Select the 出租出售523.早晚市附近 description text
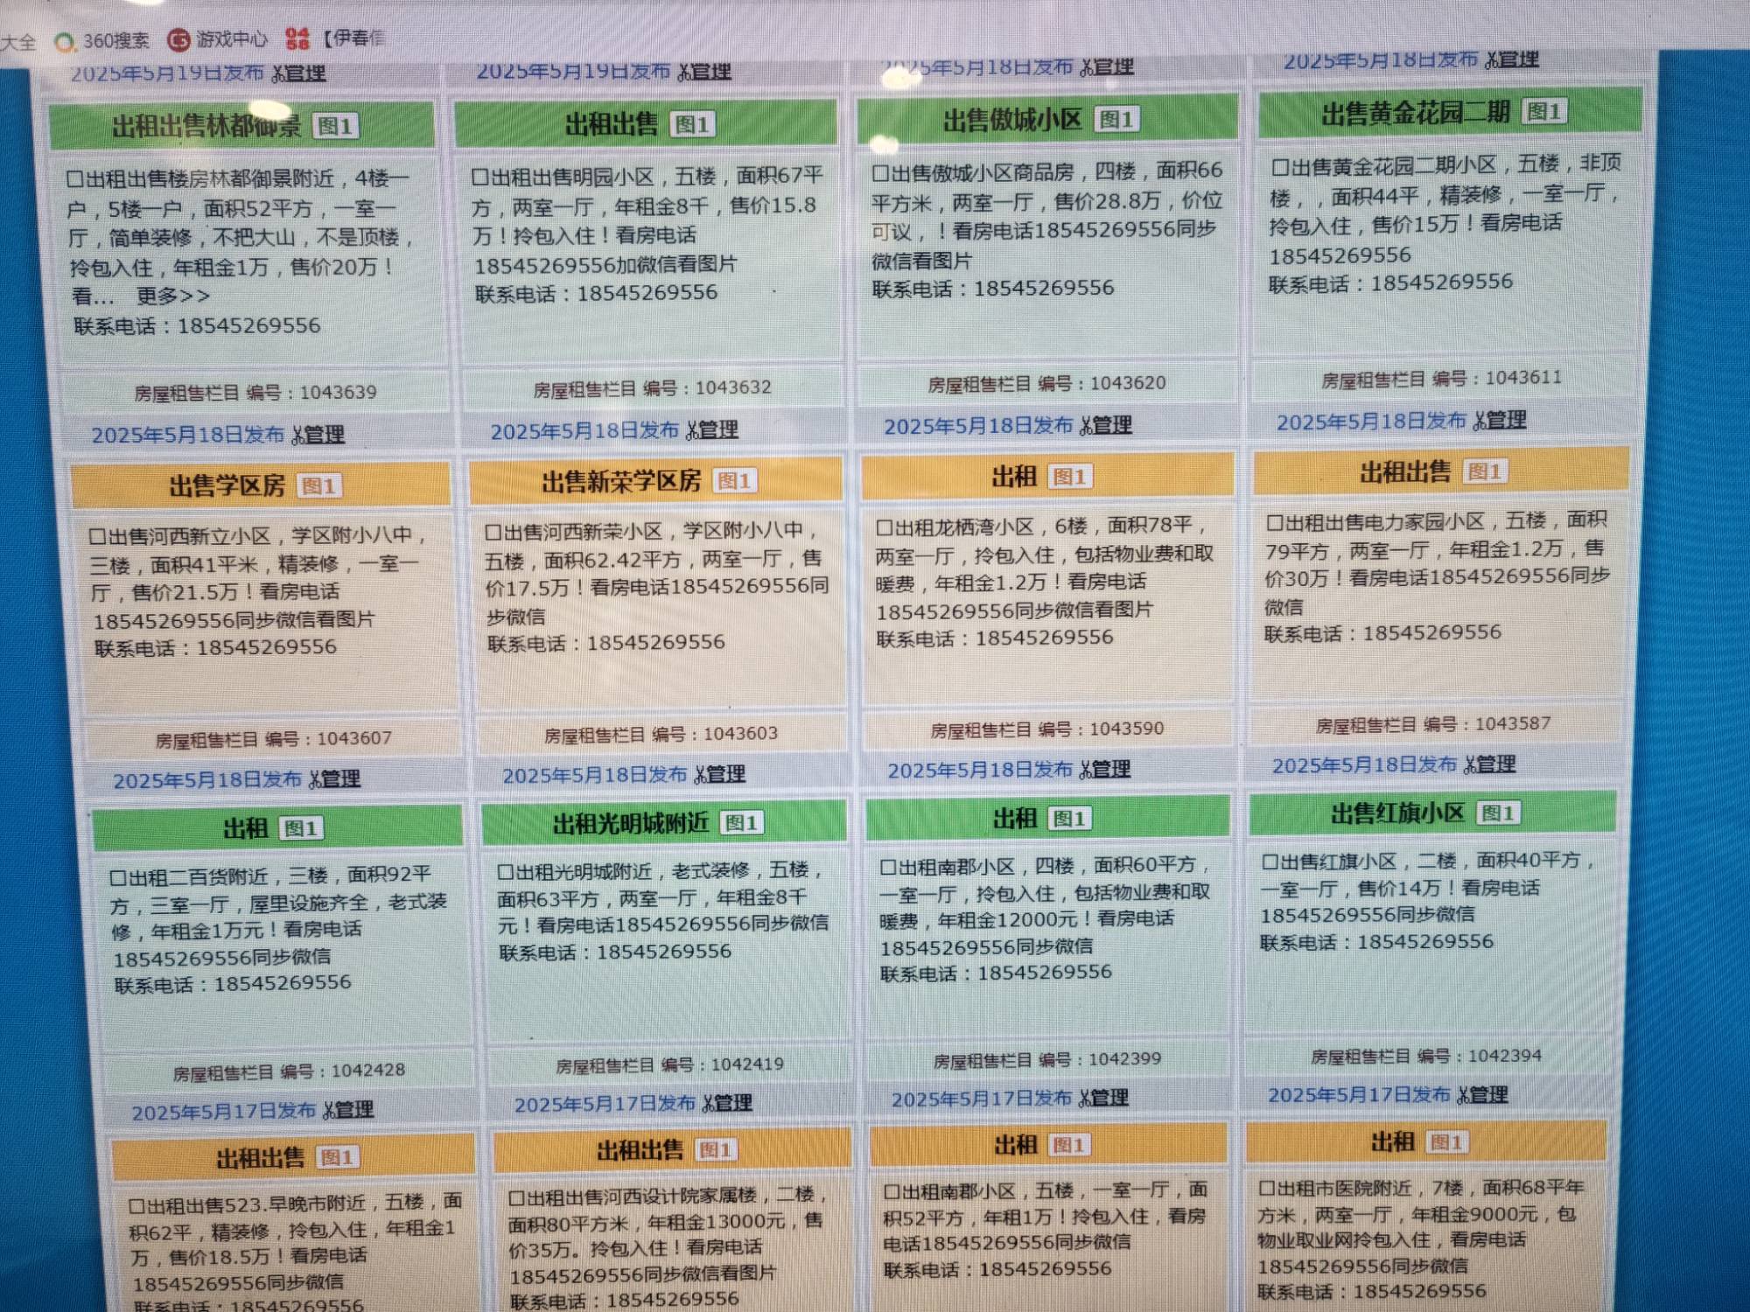This screenshot has height=1312, width=1750. click(x=297, y=1242)
